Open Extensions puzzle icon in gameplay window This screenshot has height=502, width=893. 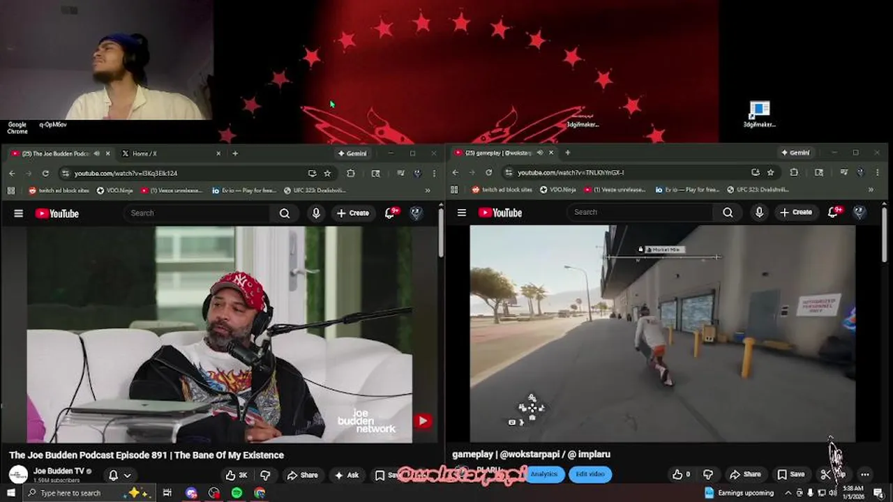click(x=793, y=172)
